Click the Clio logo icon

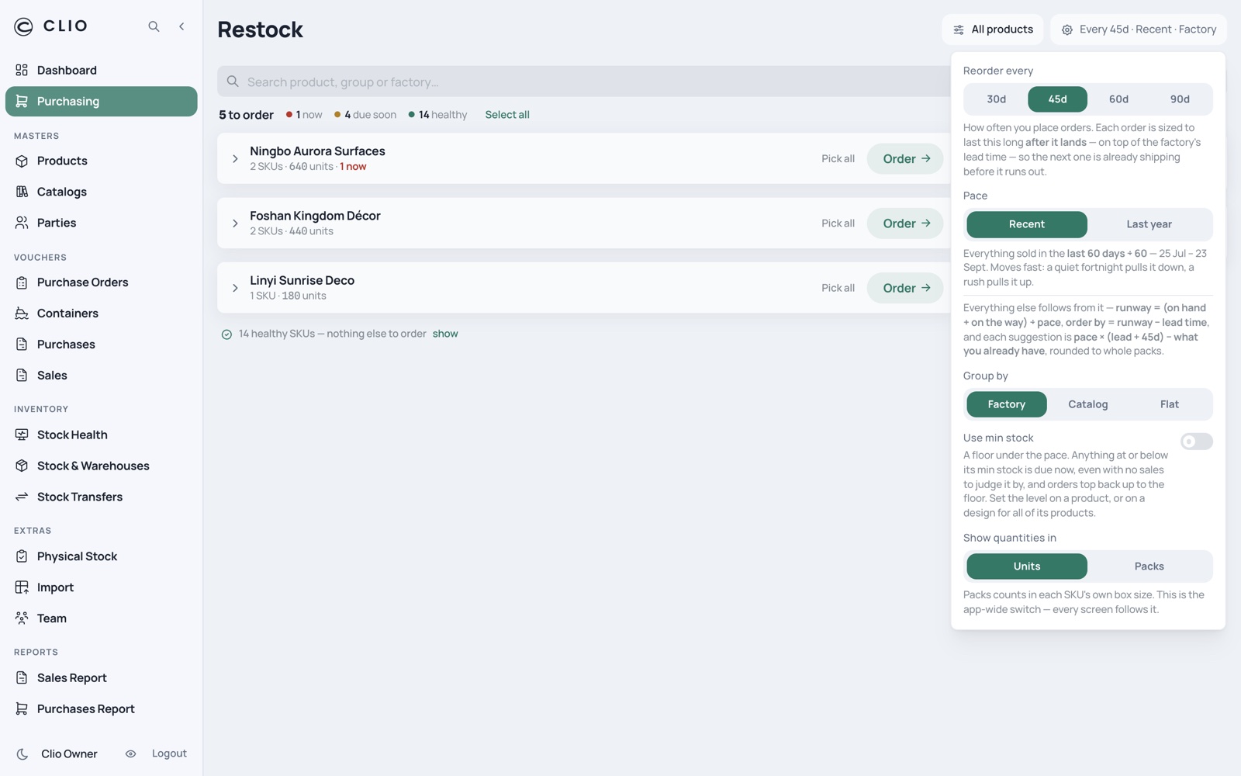23,26
